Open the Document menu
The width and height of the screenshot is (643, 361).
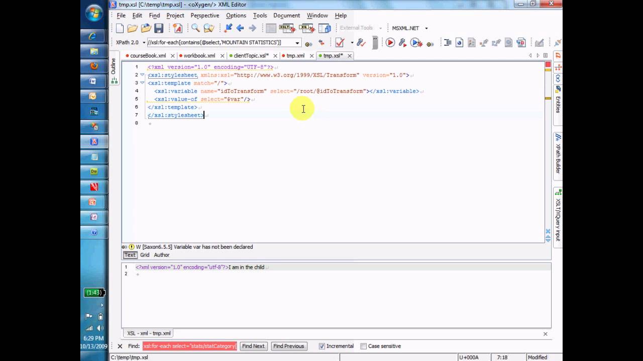tap(286, 16)
